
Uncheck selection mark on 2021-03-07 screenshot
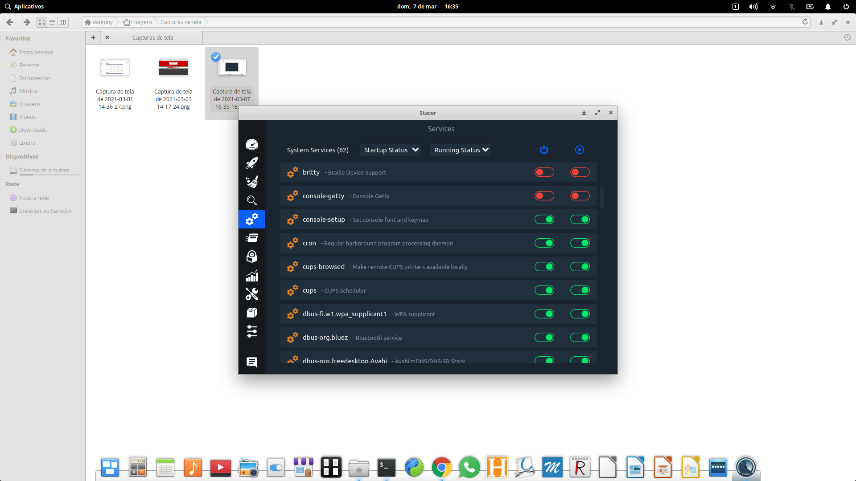[x=216, y=57]
